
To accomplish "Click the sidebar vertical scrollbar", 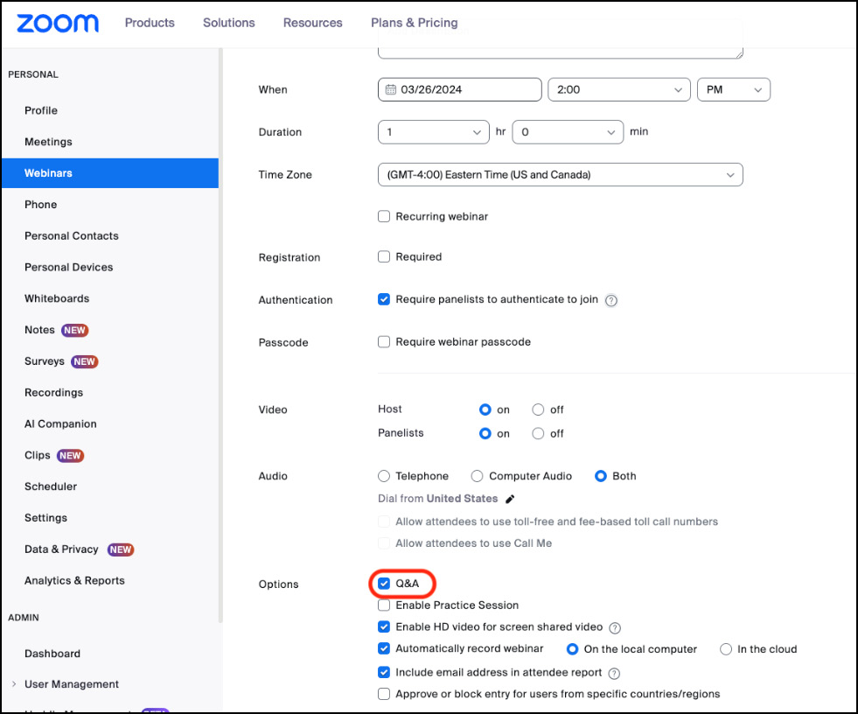I will pyautogui.click(x=220, y=335).
